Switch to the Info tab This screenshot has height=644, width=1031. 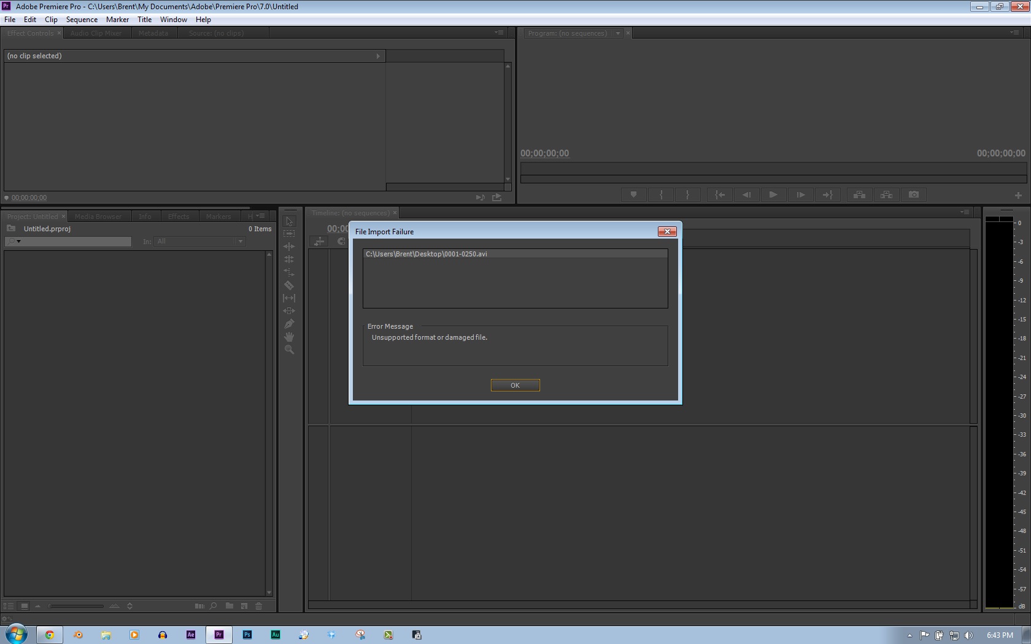(145, 217)
